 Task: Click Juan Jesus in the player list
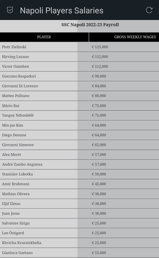11,213
